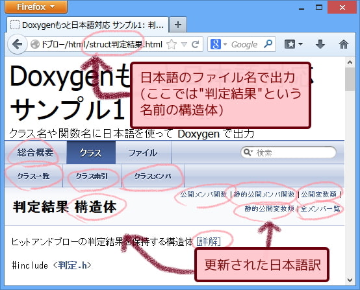Open the 判定.h include file link
This screenshot has width=360, height=290.
pos(72,265)
